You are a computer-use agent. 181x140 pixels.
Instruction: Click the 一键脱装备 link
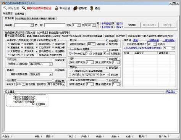(x=153, y=40)
